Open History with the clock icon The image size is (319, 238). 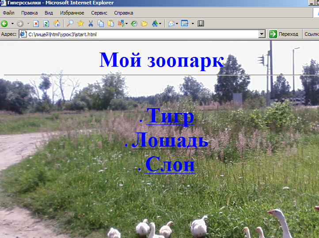[134, 23]
